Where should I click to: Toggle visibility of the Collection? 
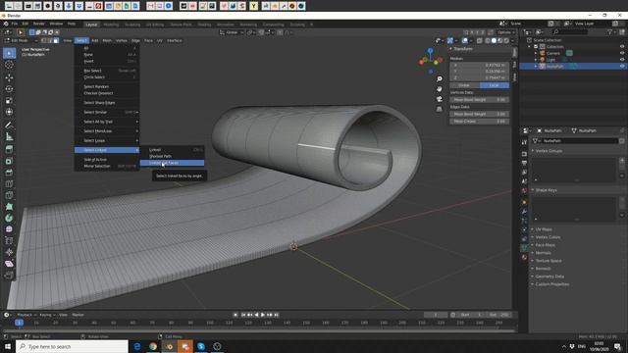click(x=622, y=46)
